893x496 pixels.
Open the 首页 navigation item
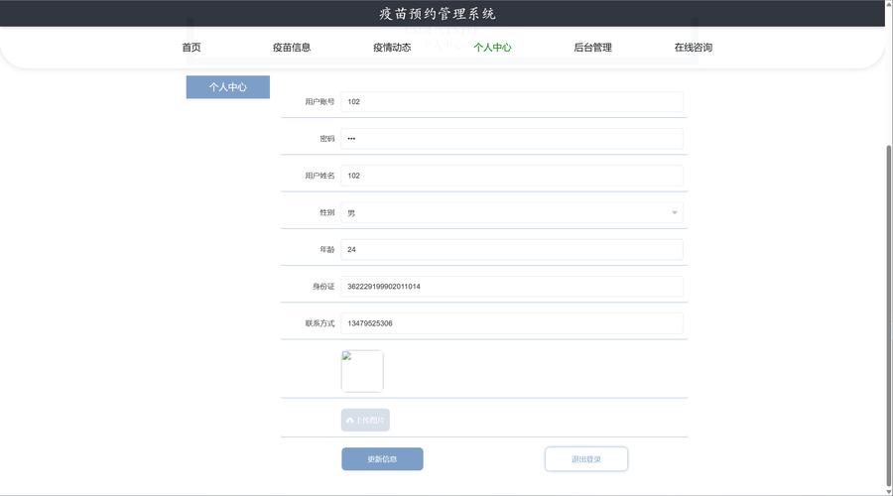coord(191,48)
